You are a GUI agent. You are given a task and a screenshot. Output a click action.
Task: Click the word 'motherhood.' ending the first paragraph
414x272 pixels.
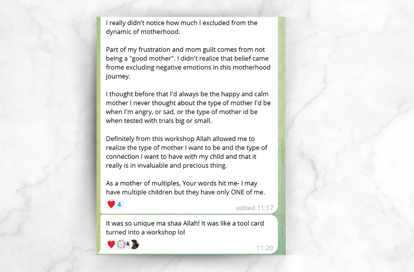[160, 32]
